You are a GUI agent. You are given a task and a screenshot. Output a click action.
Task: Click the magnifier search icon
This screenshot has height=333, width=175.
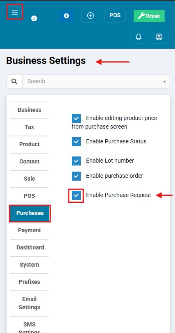tap(14, 82)
